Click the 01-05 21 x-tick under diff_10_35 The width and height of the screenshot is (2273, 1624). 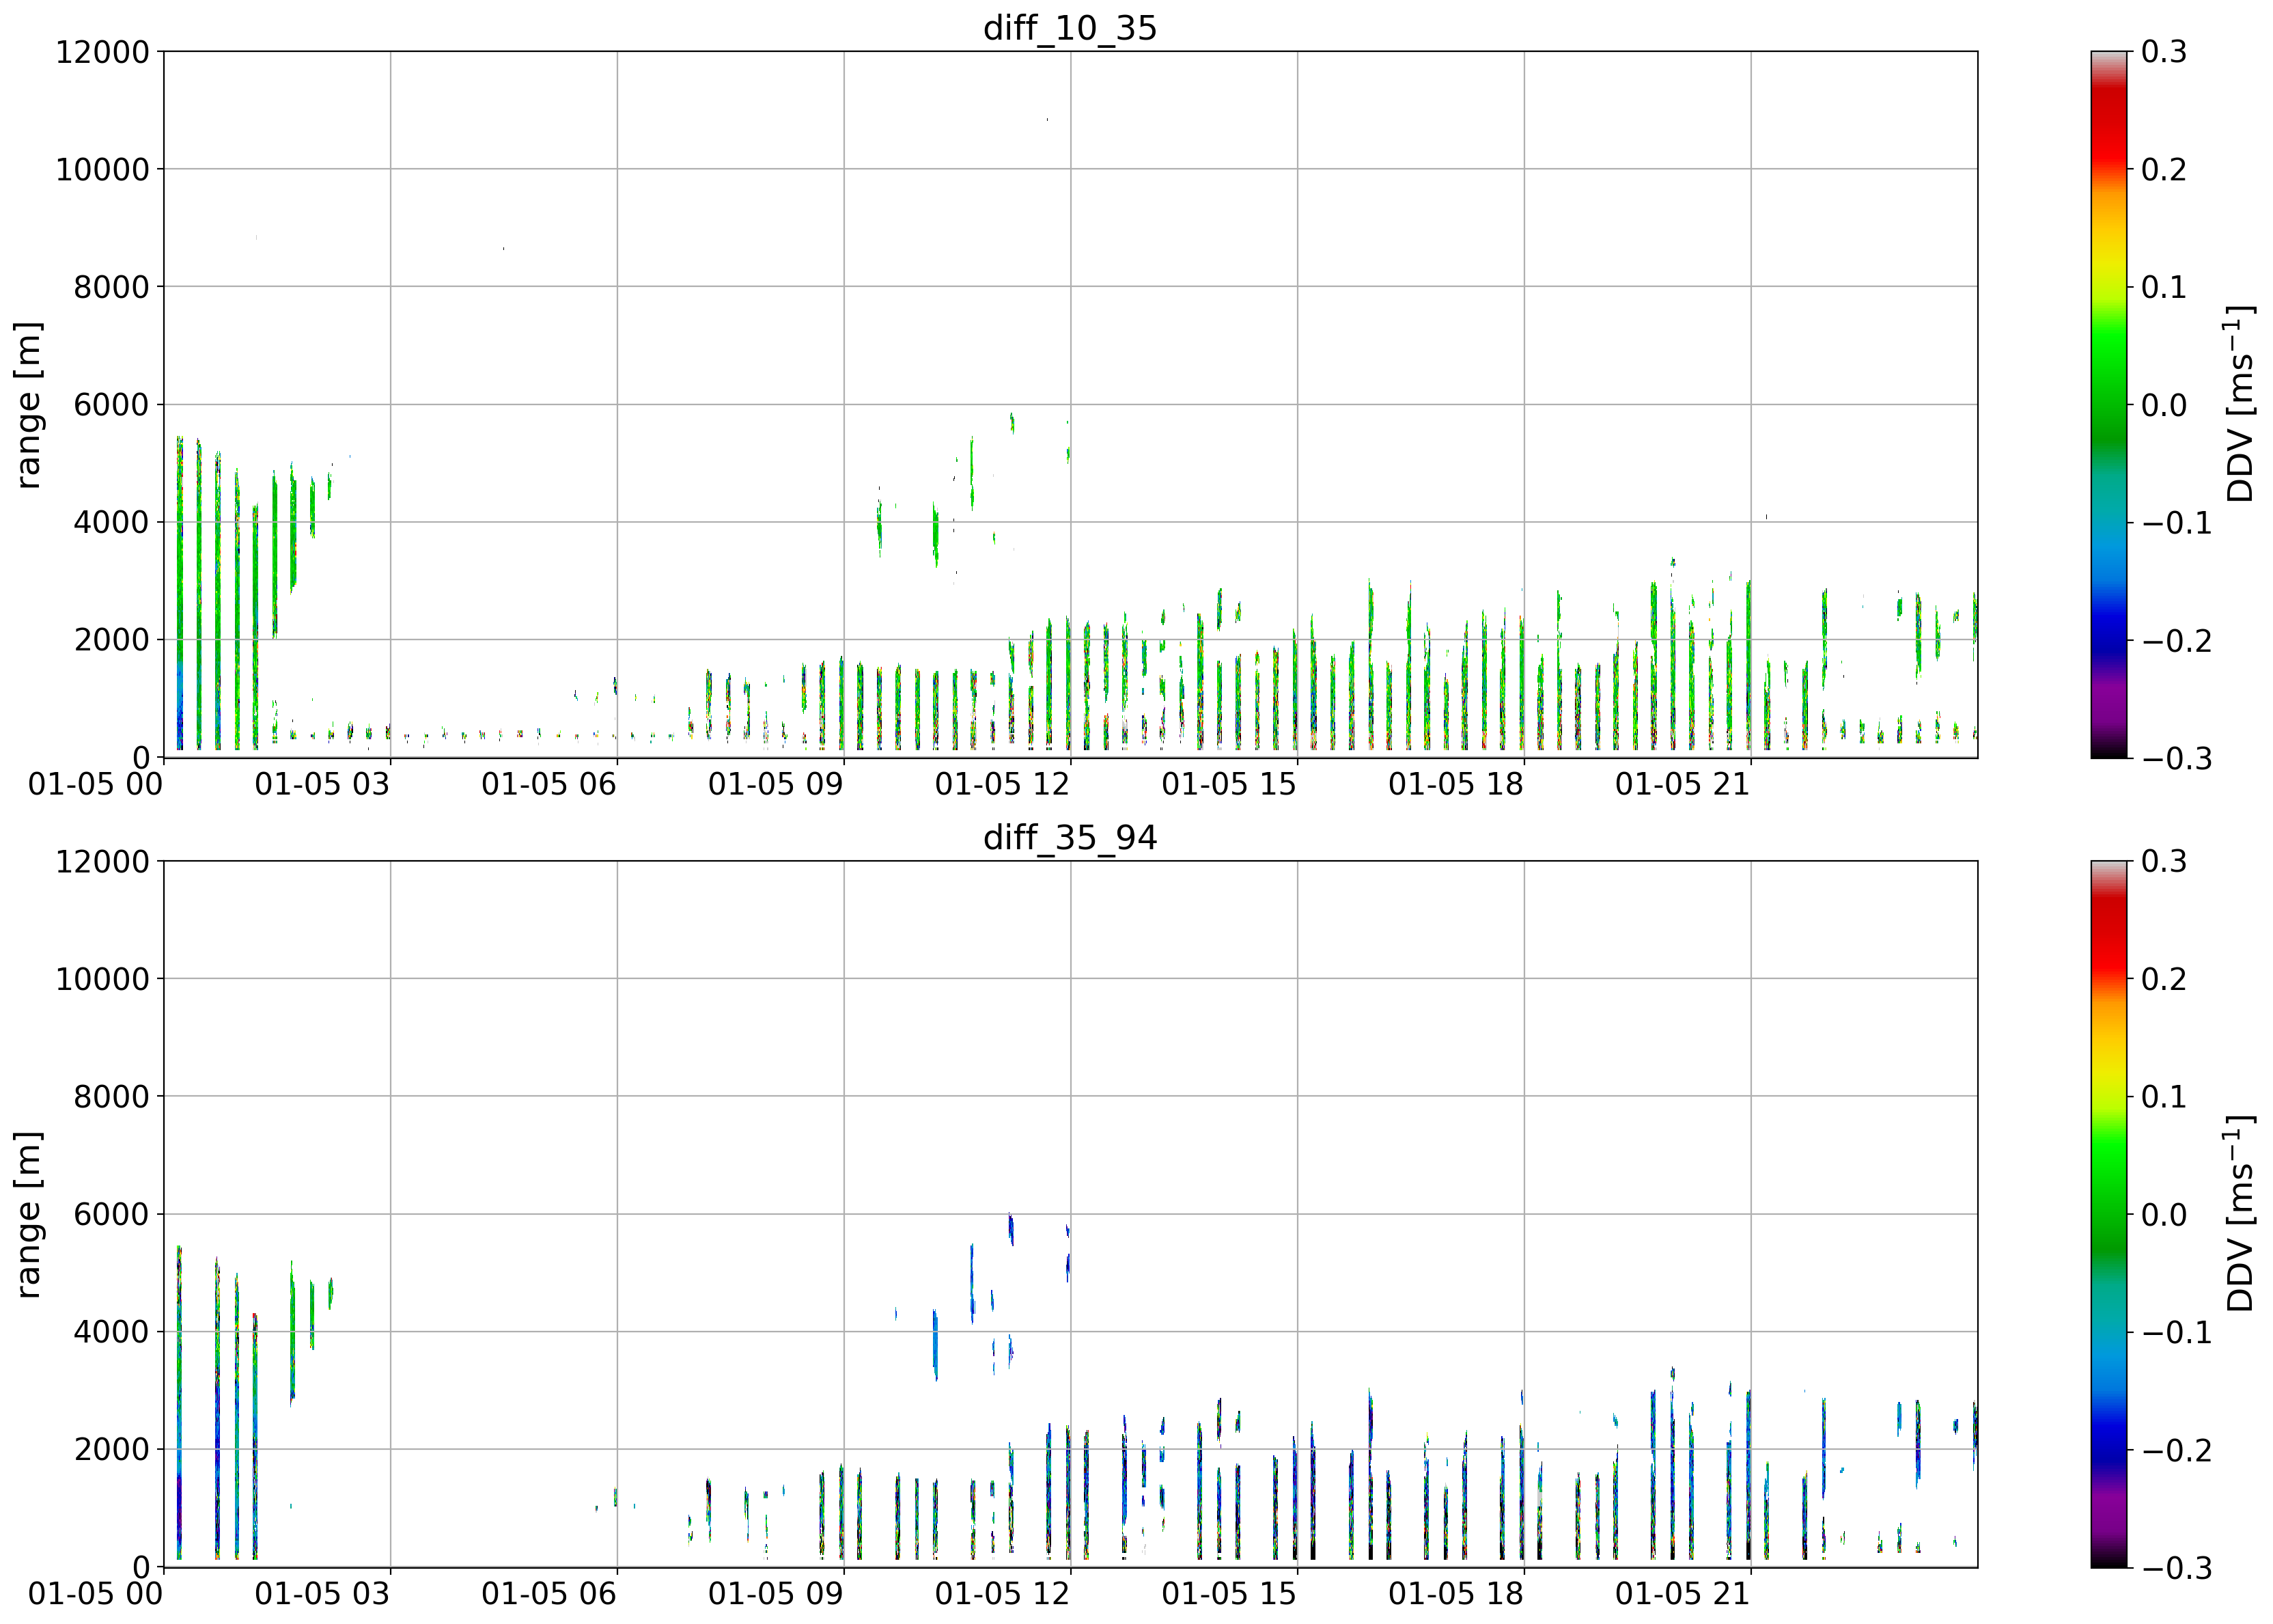point(1682,784)
